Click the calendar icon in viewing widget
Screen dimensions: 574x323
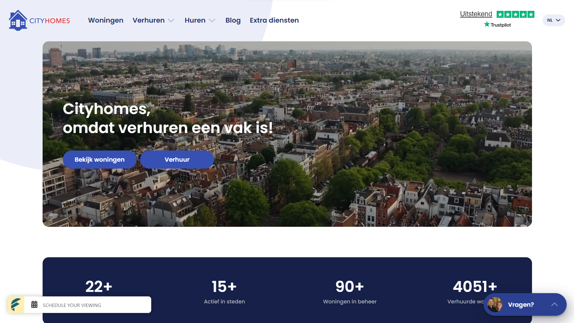[x=34, y=305]
